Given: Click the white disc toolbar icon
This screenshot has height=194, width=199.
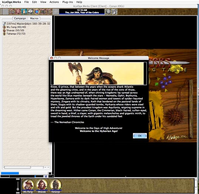Looking at the screenshot, I should point(30,12).
